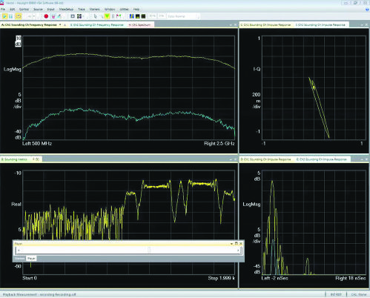The width and height of the screenshot is (370, 298).
Task: Select the mouse pointer tool icon
Action: pos(96,16)
